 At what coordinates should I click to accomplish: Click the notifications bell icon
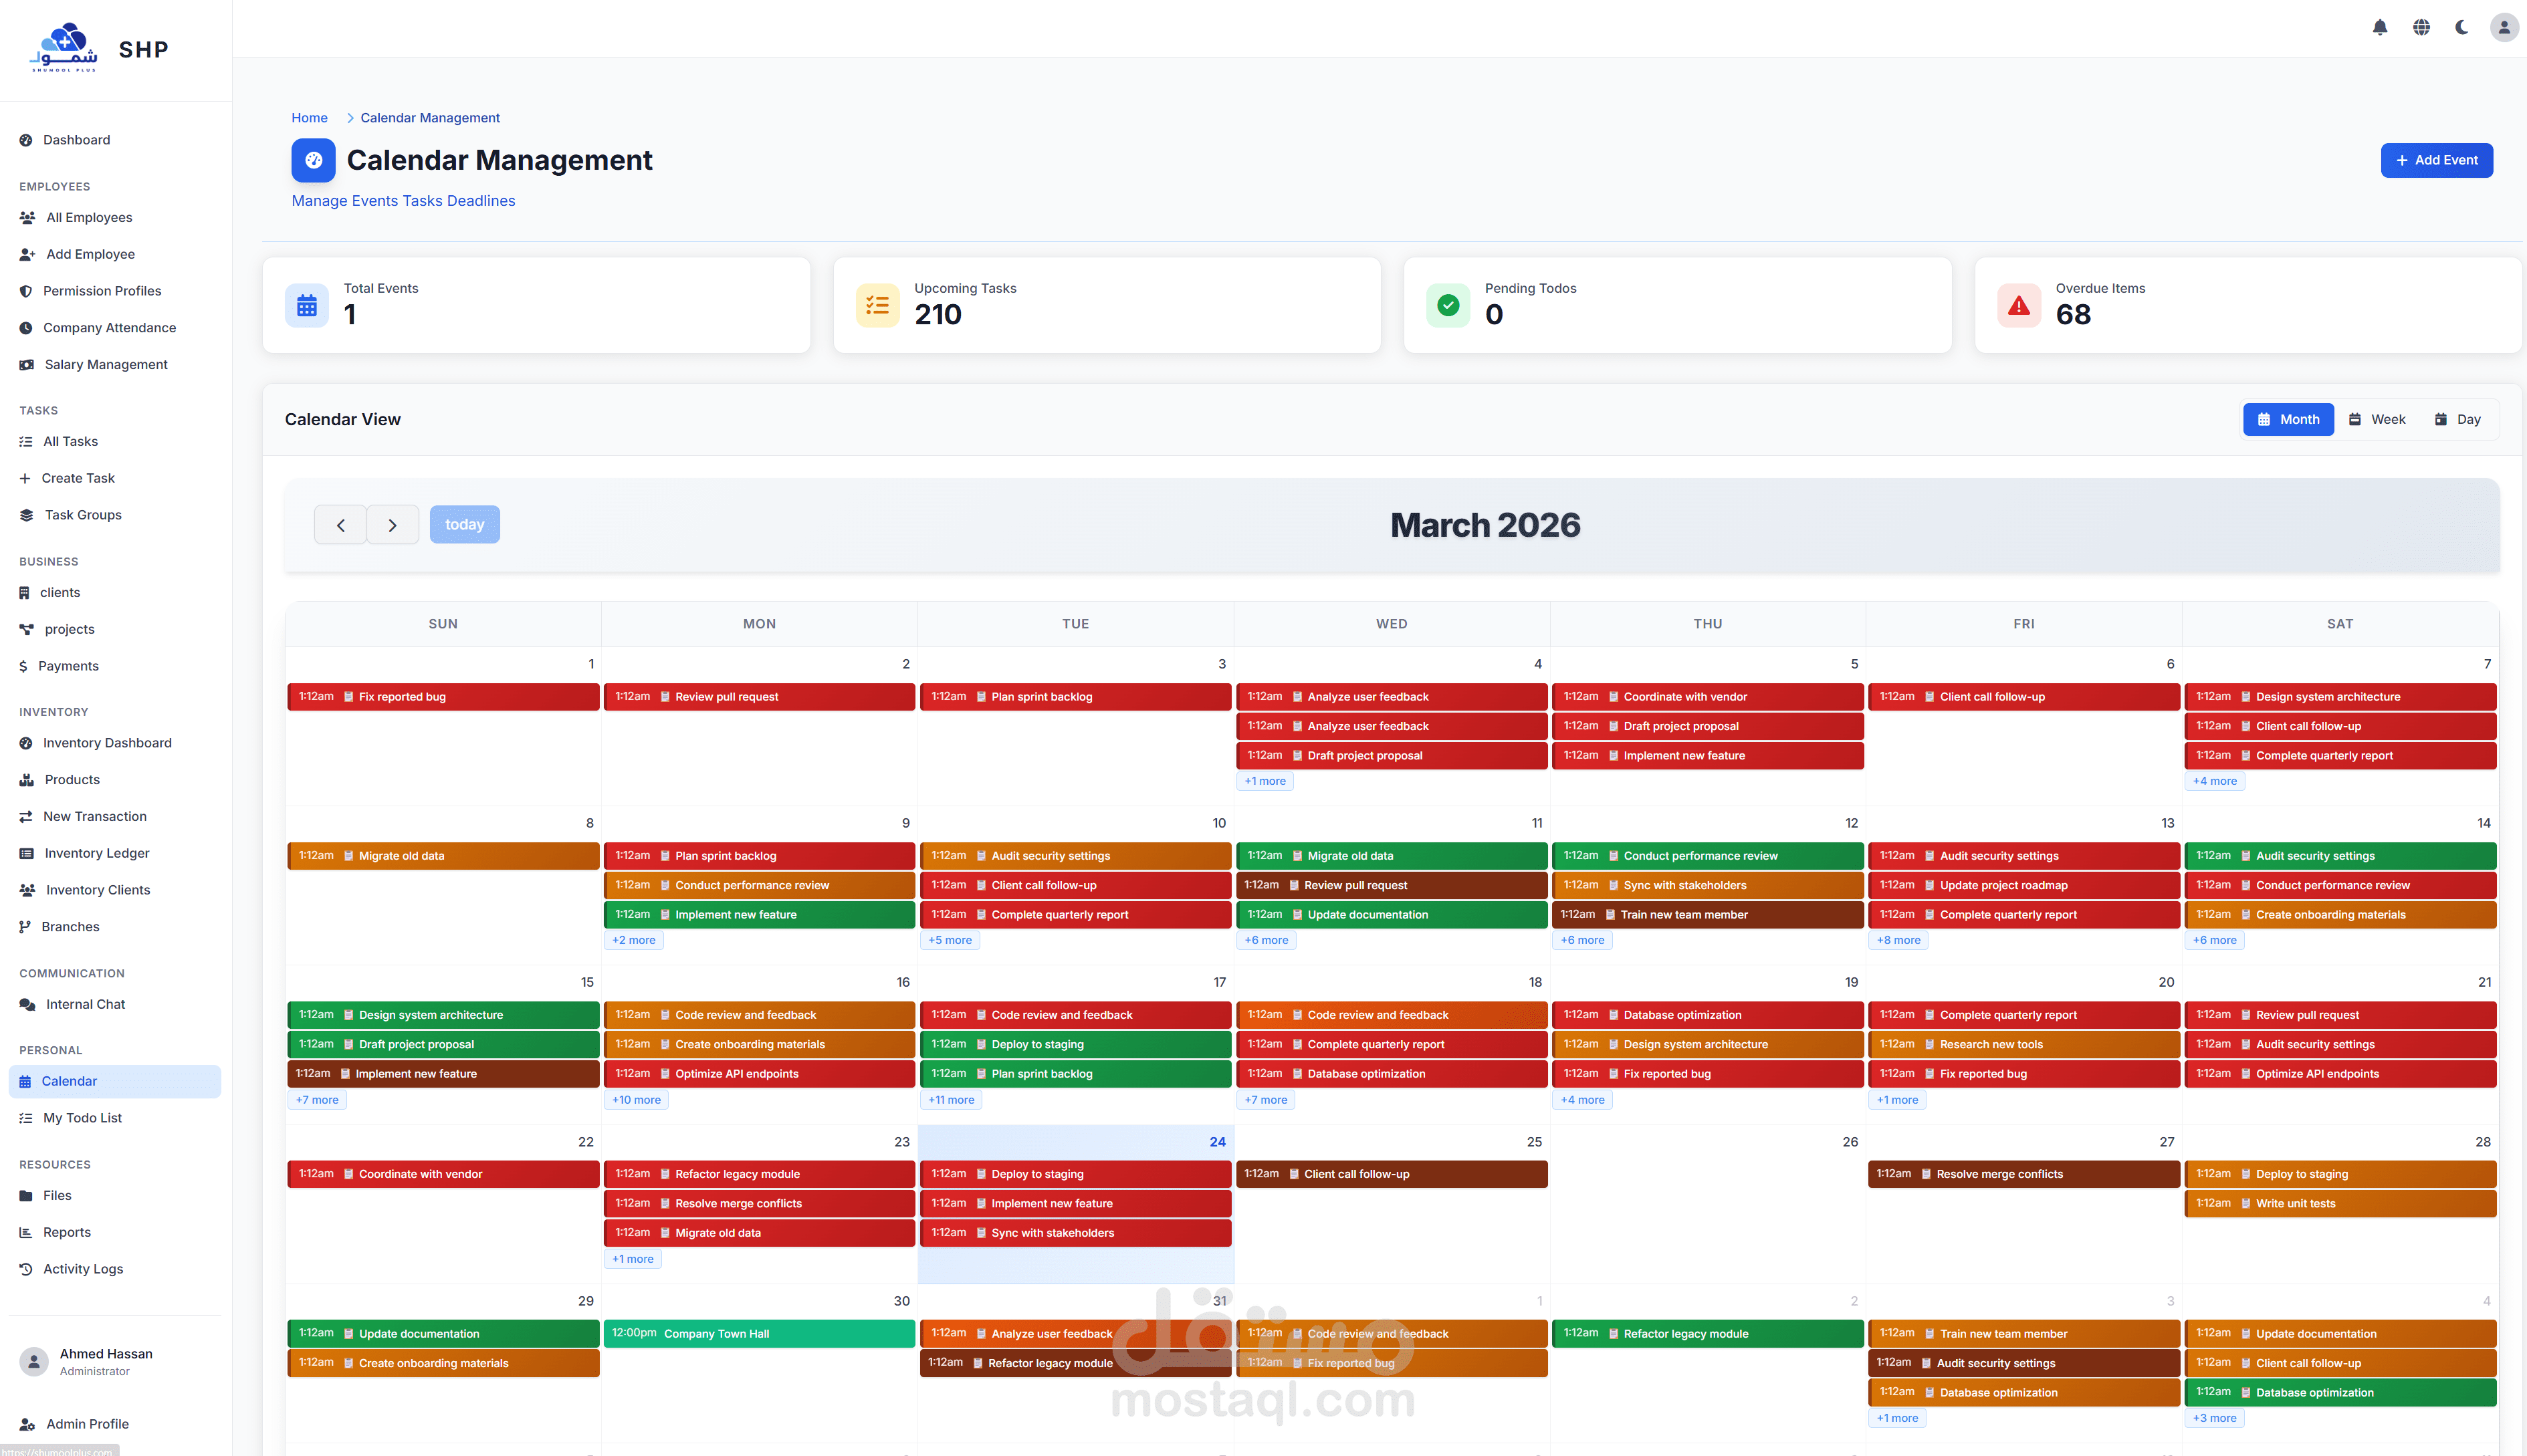[x=2379, y=27]
